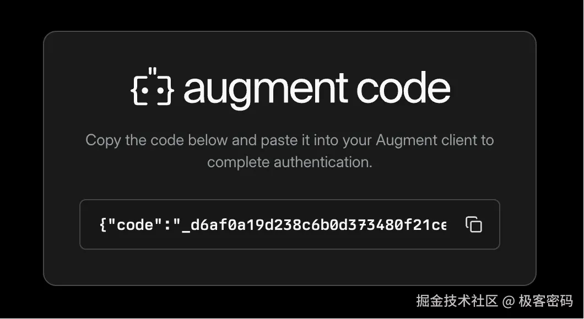Click the left curly brace of the logo
The width and height of the screenshot is (584, 319).
point(138,90)
